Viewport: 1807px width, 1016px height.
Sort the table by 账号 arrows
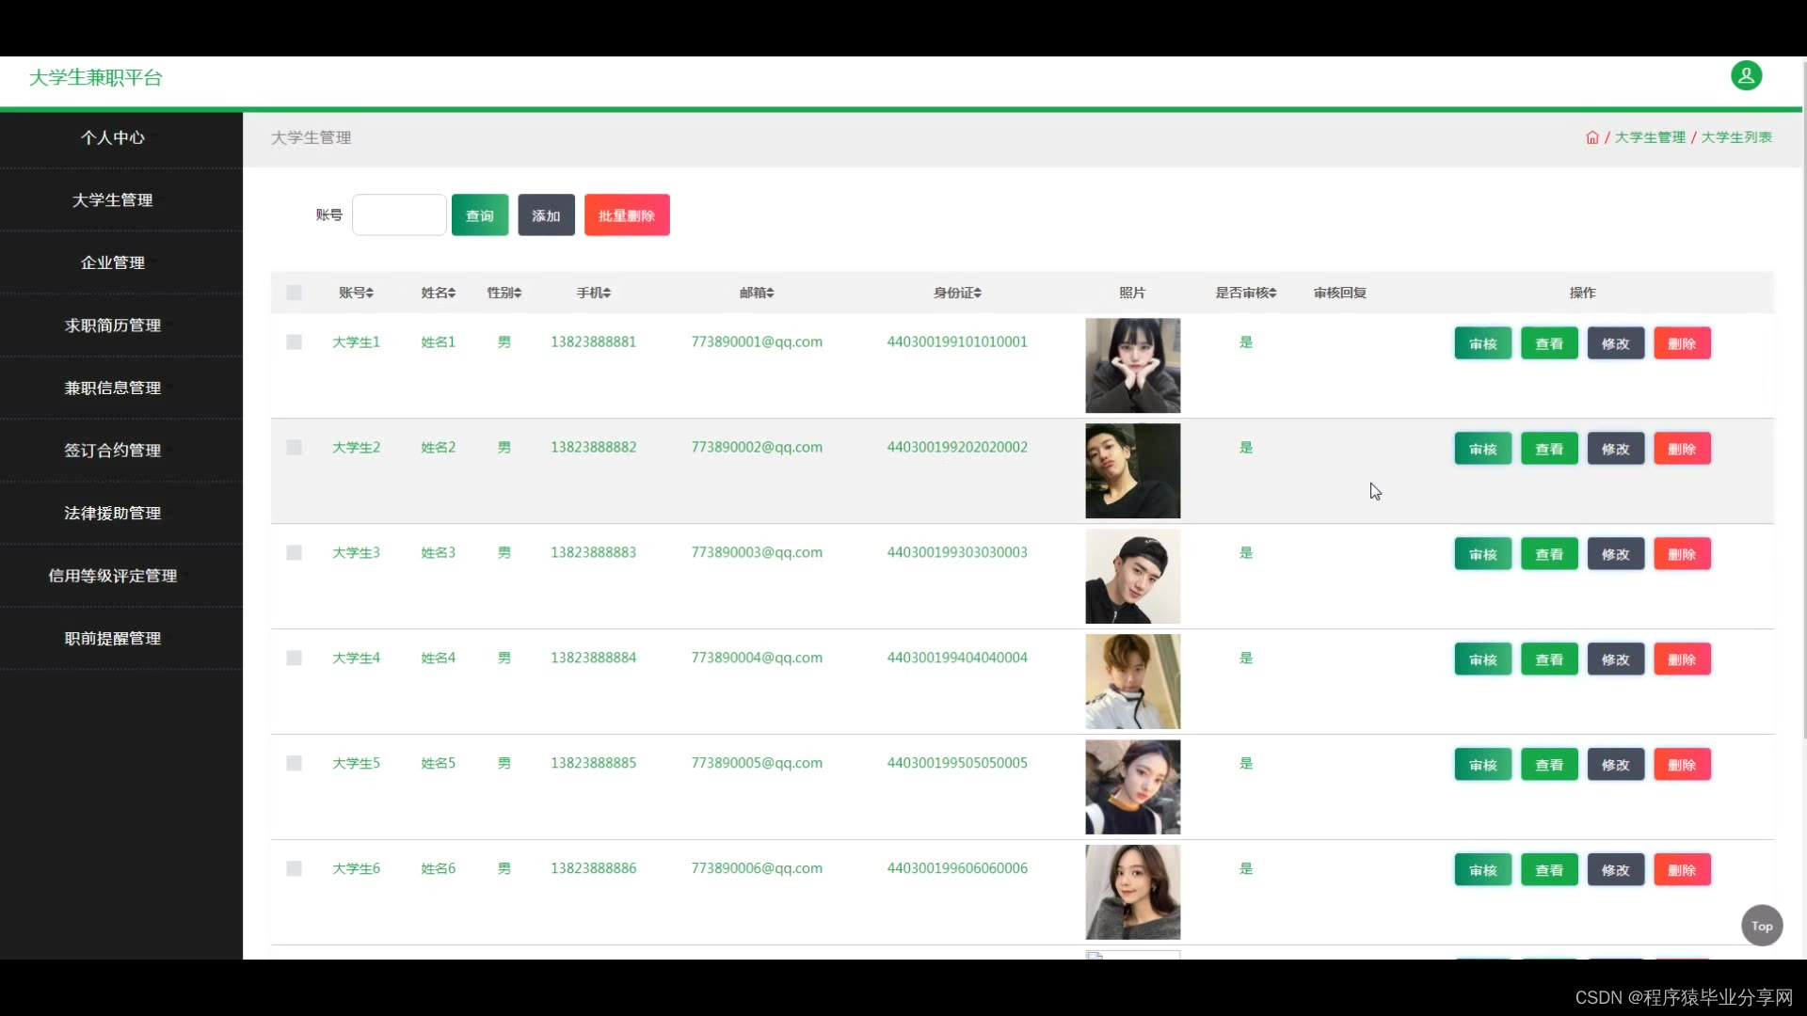point(370,294)
